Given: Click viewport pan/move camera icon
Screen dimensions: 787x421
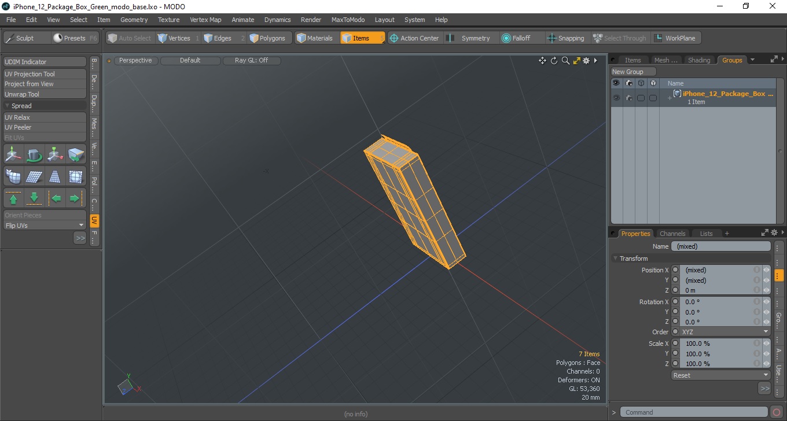Looking at the screenshot, I should point(542,61).
